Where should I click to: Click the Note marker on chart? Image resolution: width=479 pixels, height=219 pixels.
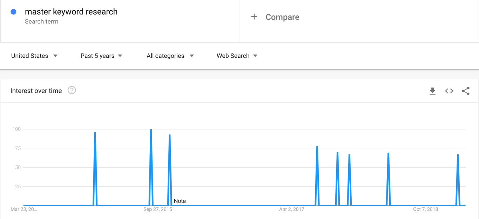click(180, 201)
